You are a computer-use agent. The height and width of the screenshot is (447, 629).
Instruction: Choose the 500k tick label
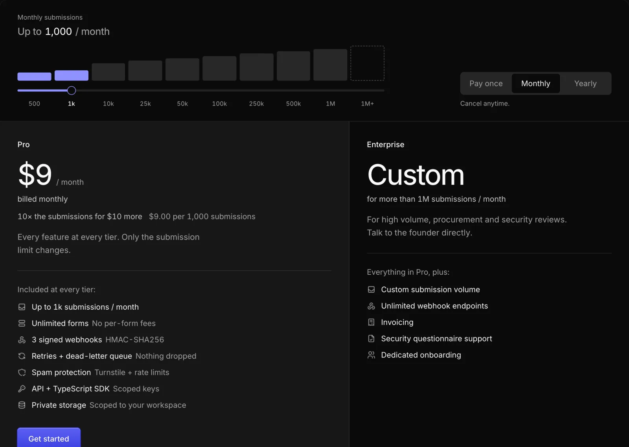(x=293, y=104)
